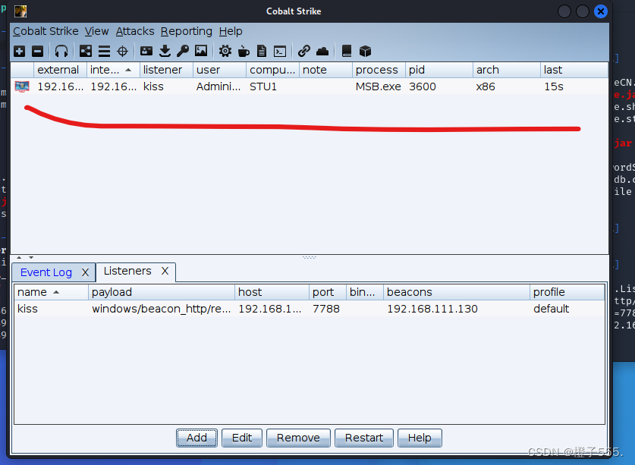Click the Remove listener button
Screen dimensions: 635x465
pos(298,438)
